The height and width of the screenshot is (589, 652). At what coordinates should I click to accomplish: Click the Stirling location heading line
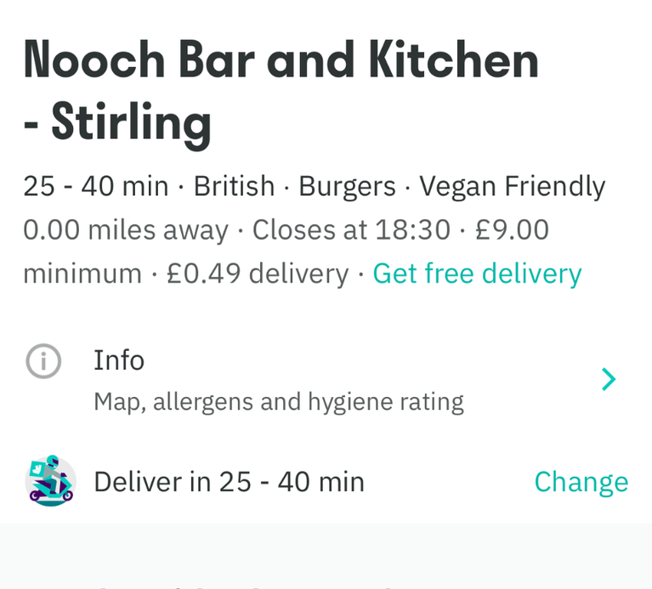coord(117,123)
